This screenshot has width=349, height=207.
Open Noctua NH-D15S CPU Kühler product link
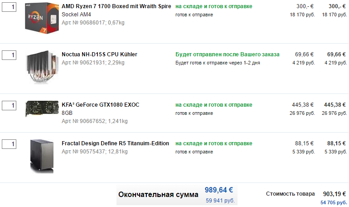point(99,54)
